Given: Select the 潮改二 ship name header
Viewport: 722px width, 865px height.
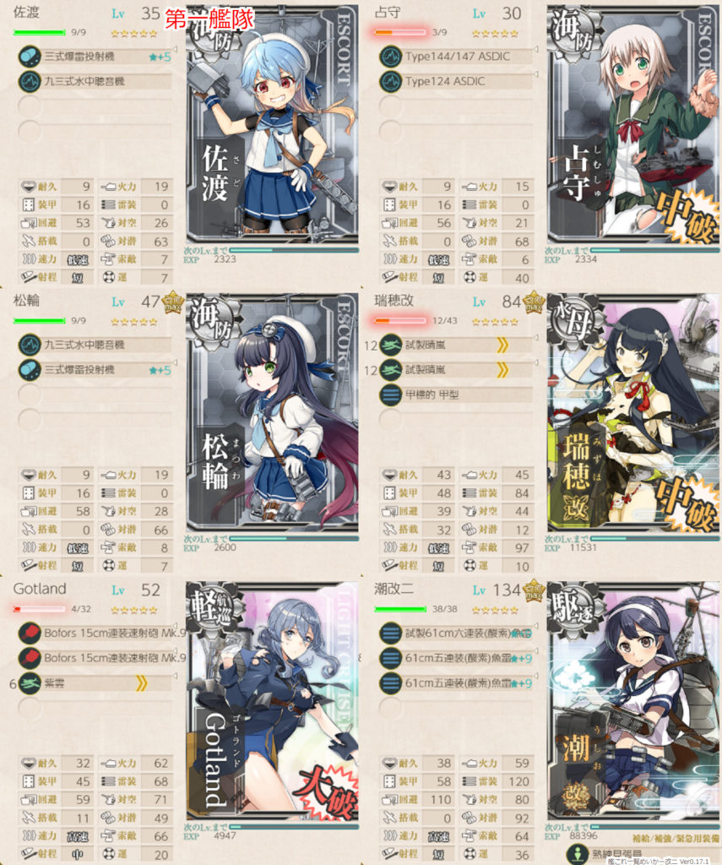Looking at the screenshot, I should [x=394, y=589].
